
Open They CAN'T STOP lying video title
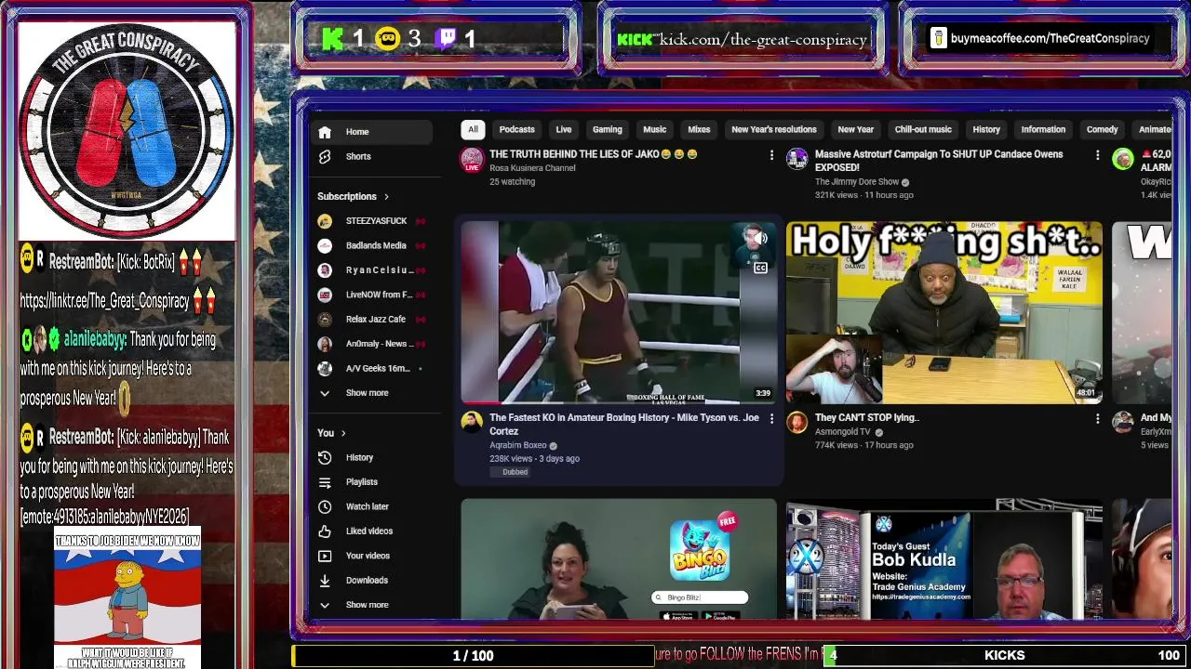866,418
